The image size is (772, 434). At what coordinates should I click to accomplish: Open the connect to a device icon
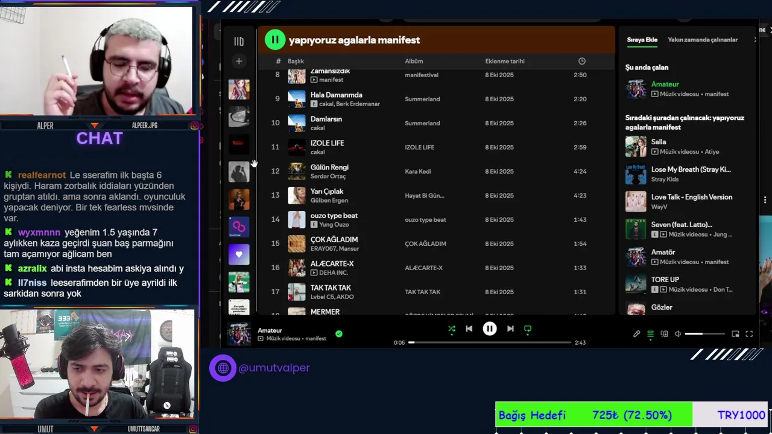664,334
